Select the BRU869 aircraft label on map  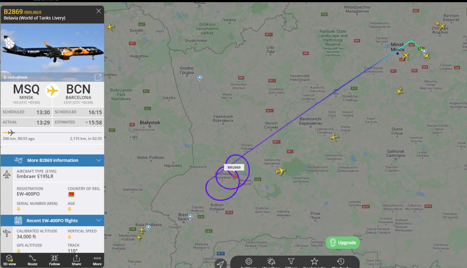[234, 167]
